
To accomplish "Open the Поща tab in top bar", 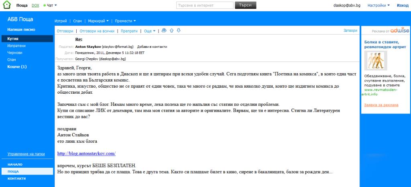I will click(22, 5).
